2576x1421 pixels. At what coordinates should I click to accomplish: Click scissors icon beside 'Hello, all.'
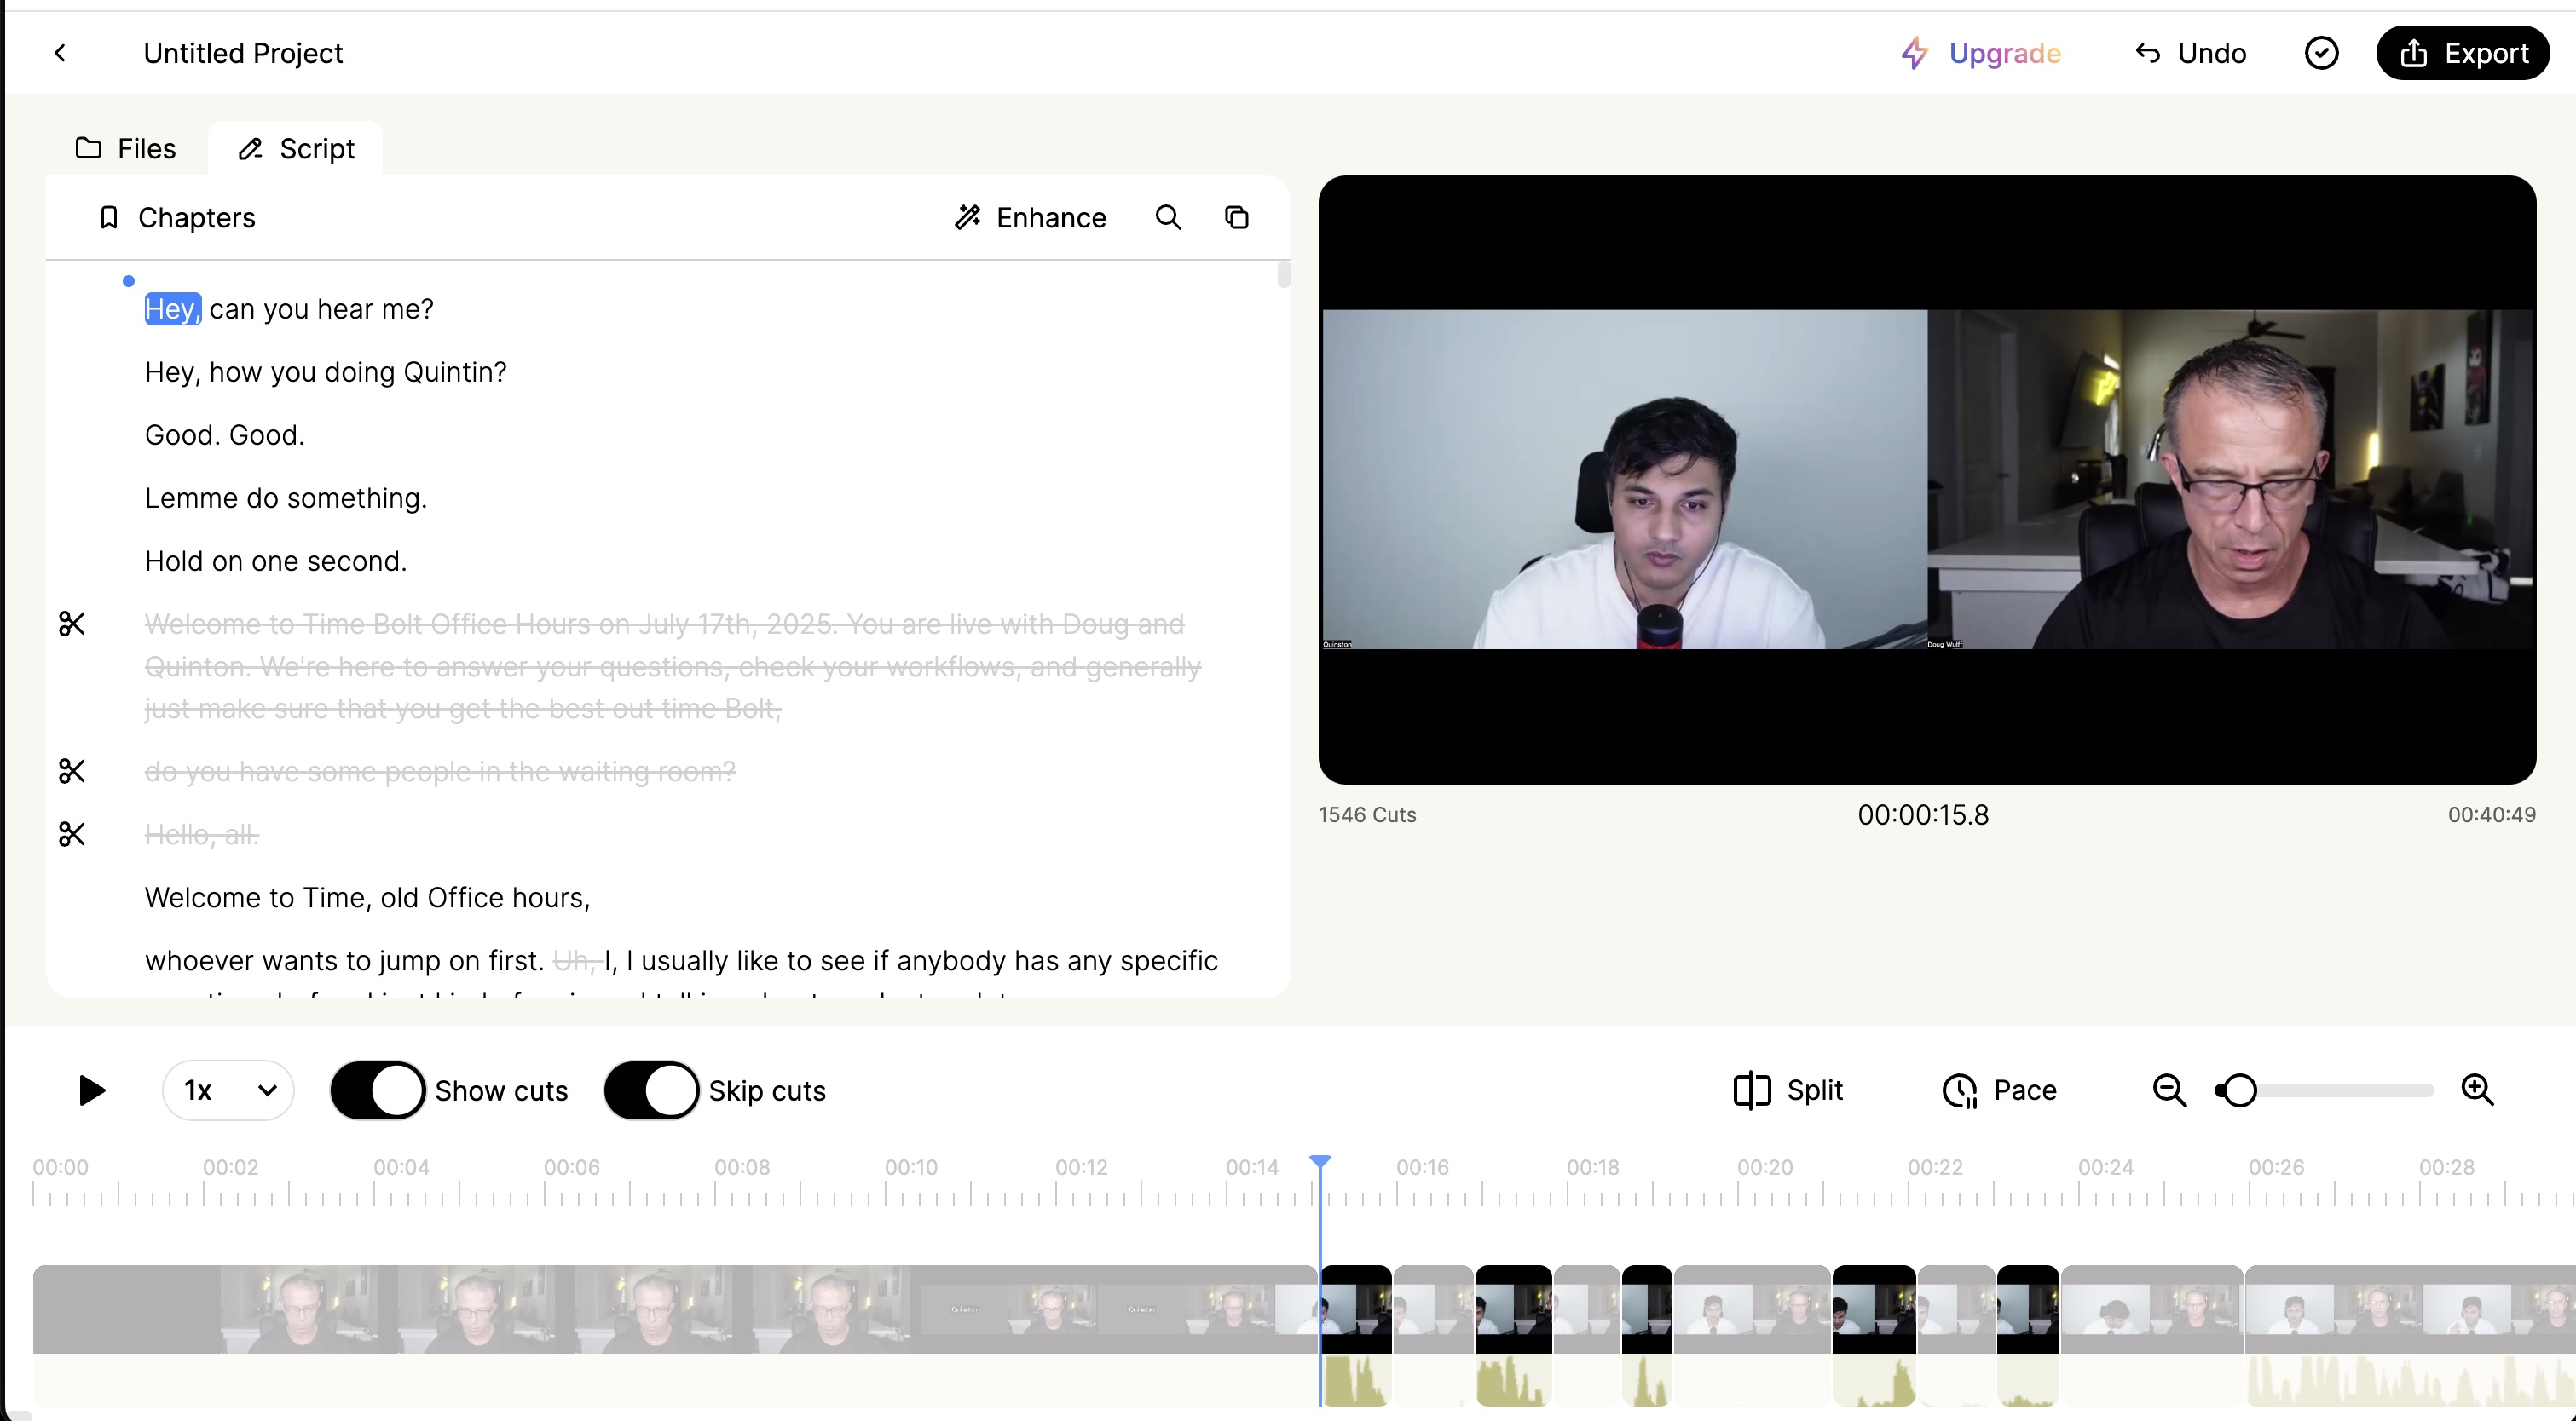[72, 834]
